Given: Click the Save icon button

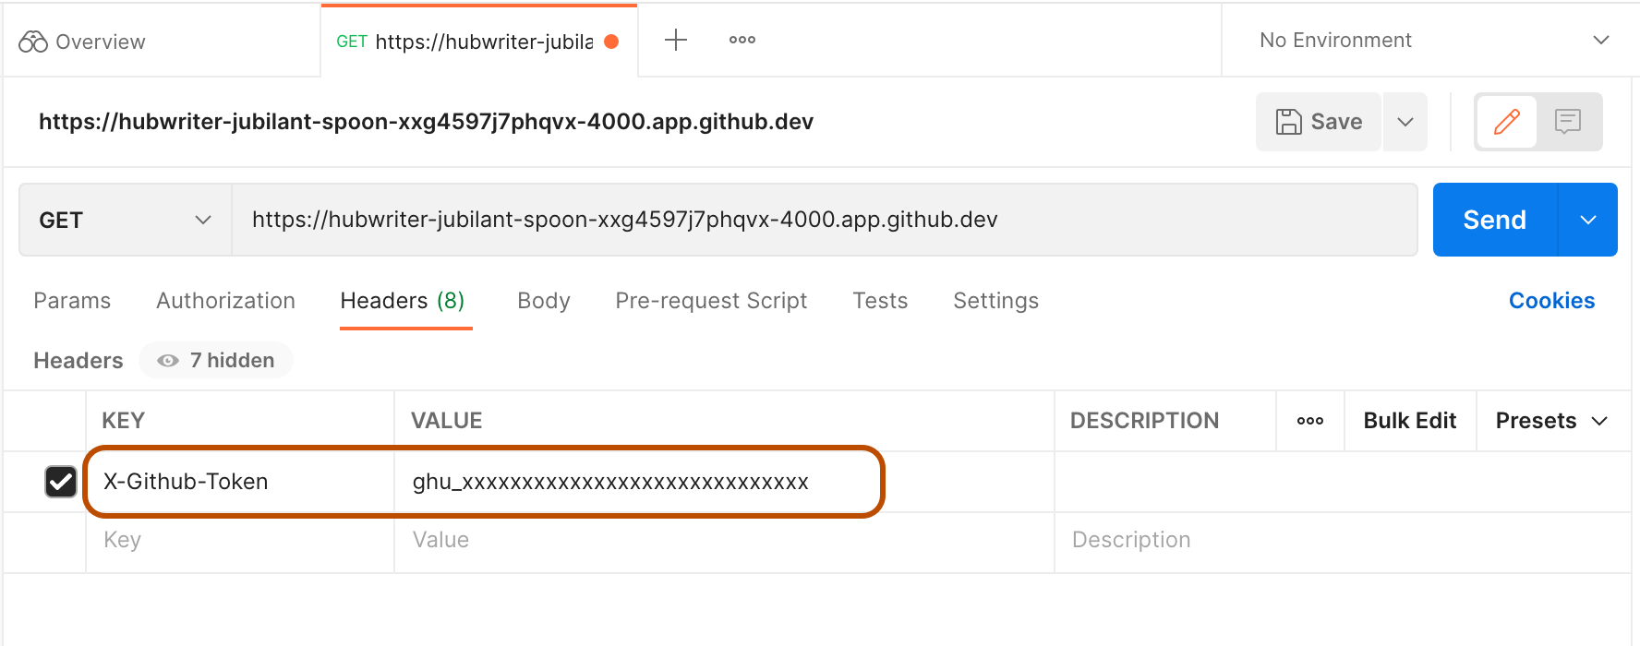Looking at the screenshot, I should 1318,121.
